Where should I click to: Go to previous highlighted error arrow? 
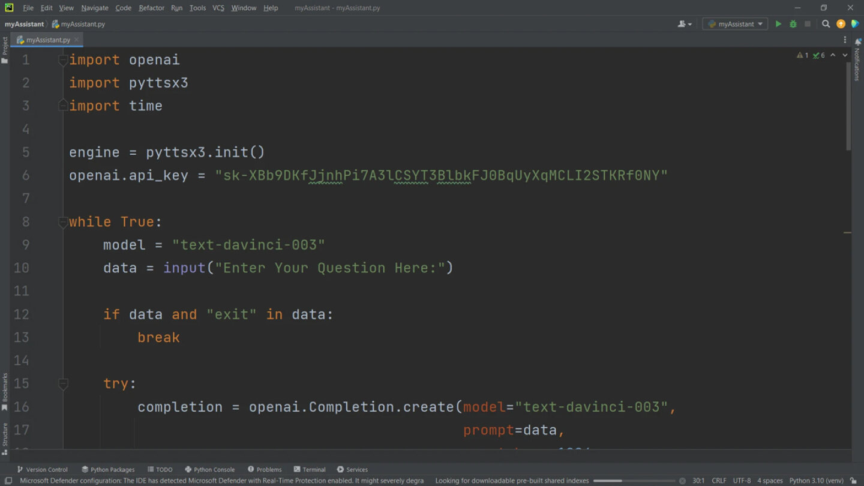point(833,55)
